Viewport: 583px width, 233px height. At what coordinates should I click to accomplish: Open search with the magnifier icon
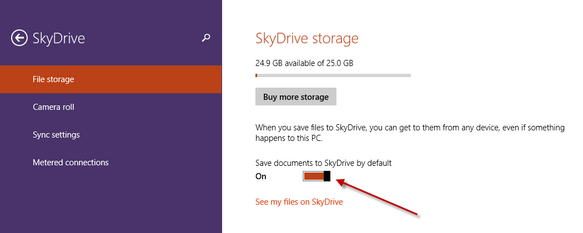pyautogui.click(x=206, y=38)
